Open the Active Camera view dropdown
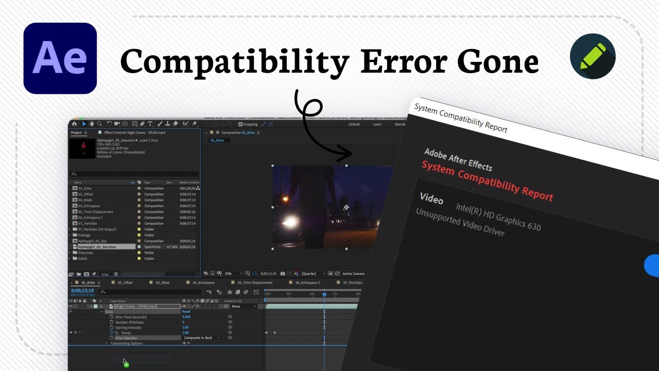Viewport: 659px width, 371px height. tap(354, 274)
